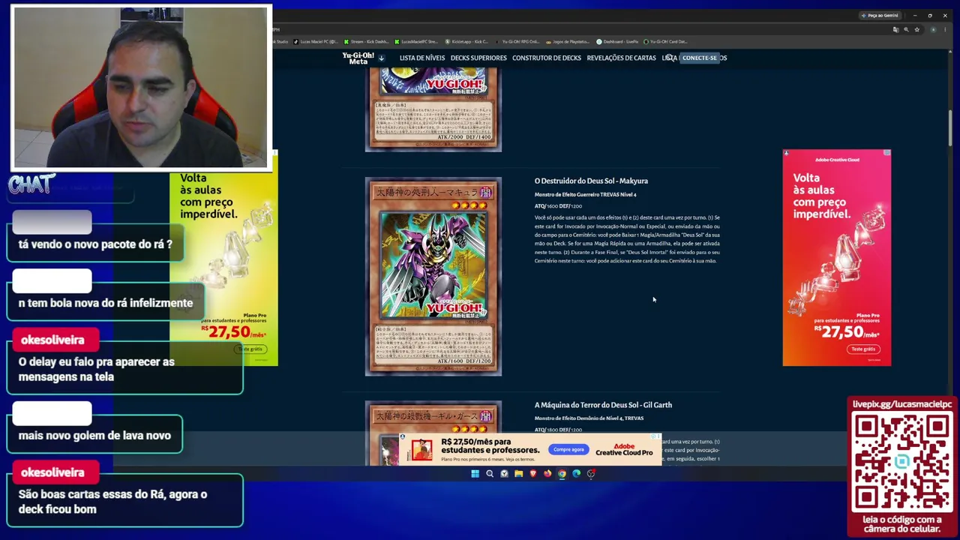Open the Yu-Gi-Oh! RPG Online bookmark

point(517,41)
